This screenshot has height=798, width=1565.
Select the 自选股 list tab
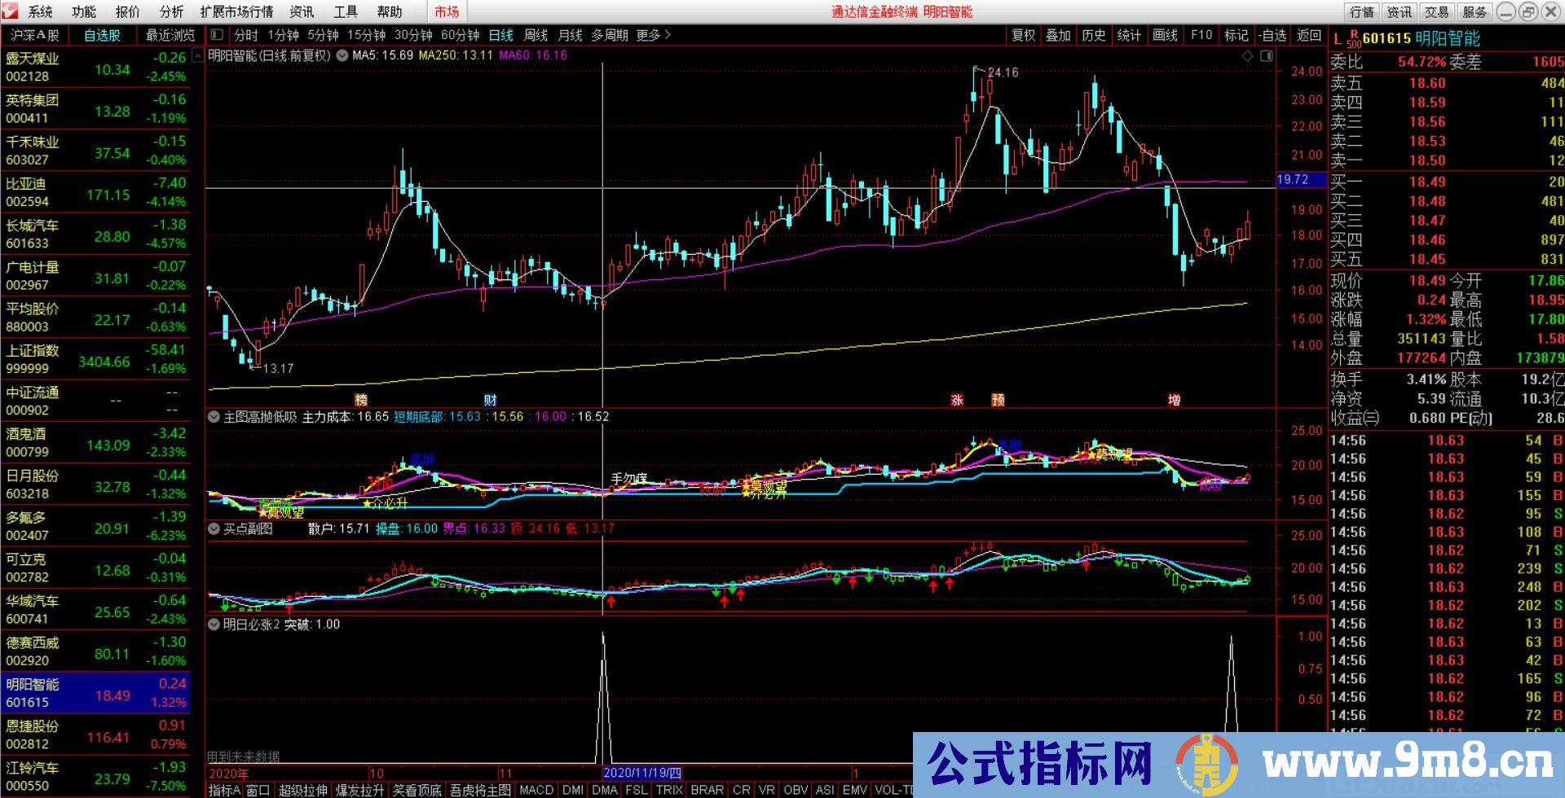(102, 35)
